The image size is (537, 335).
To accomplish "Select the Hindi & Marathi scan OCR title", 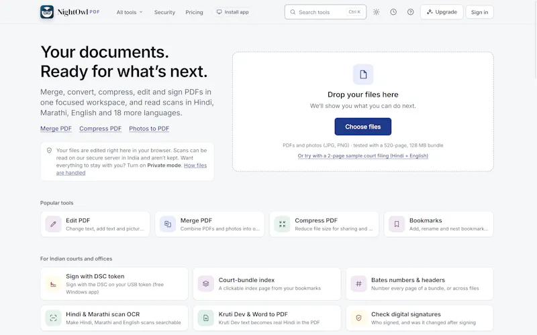I will 103,314.
